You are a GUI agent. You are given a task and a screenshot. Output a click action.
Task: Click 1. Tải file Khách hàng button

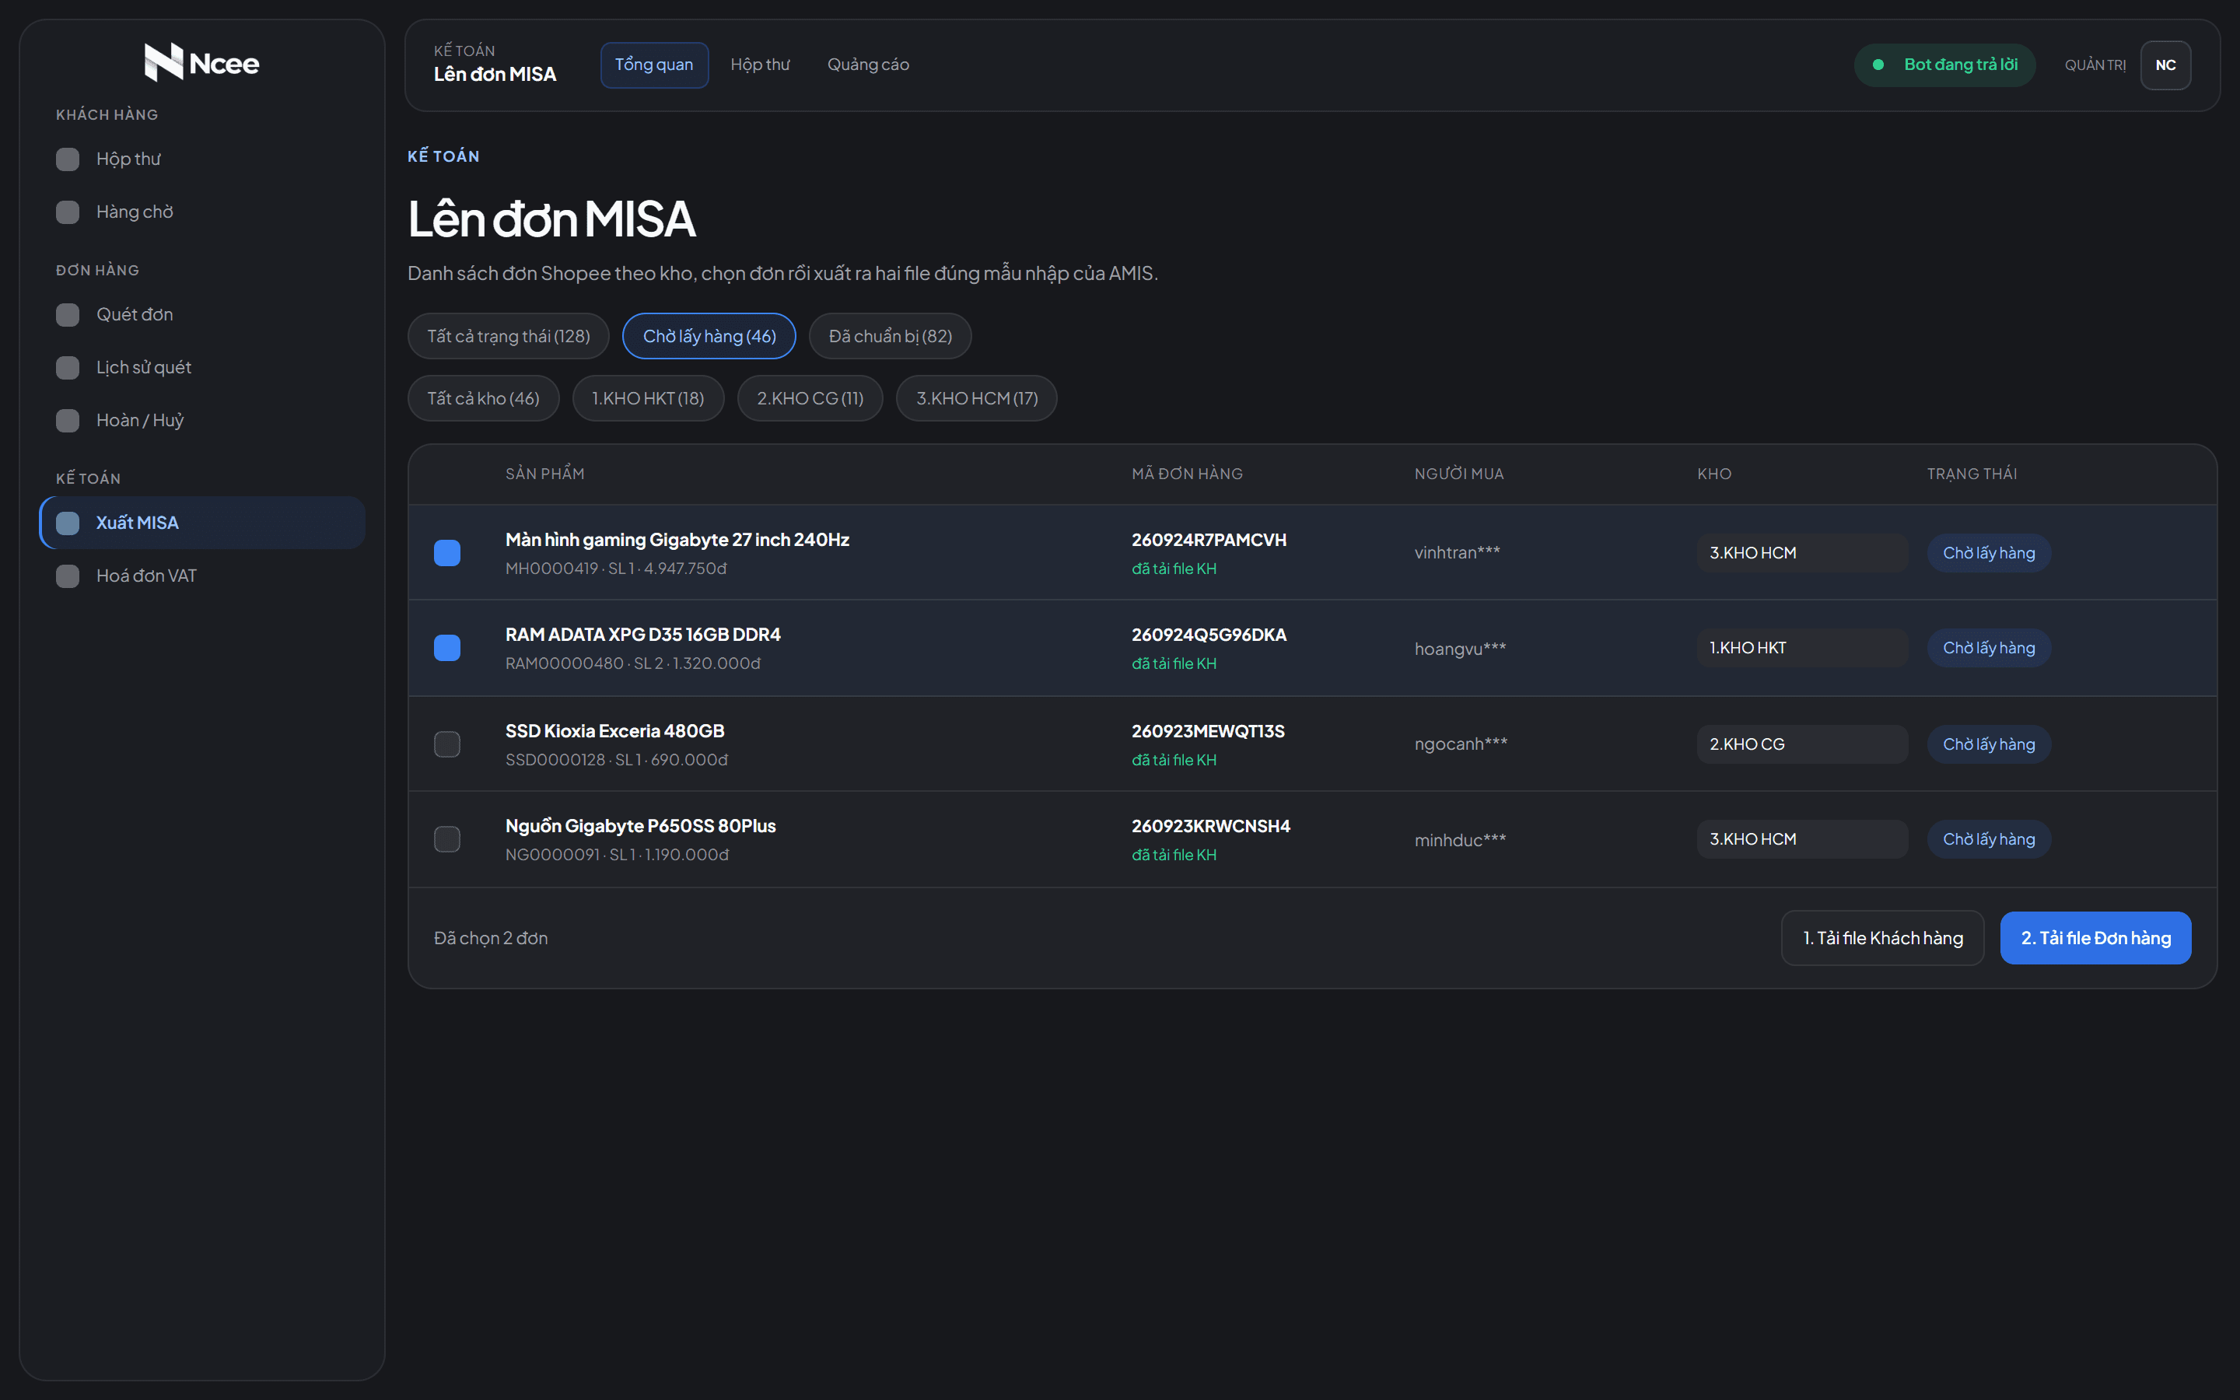(1881, 938)
